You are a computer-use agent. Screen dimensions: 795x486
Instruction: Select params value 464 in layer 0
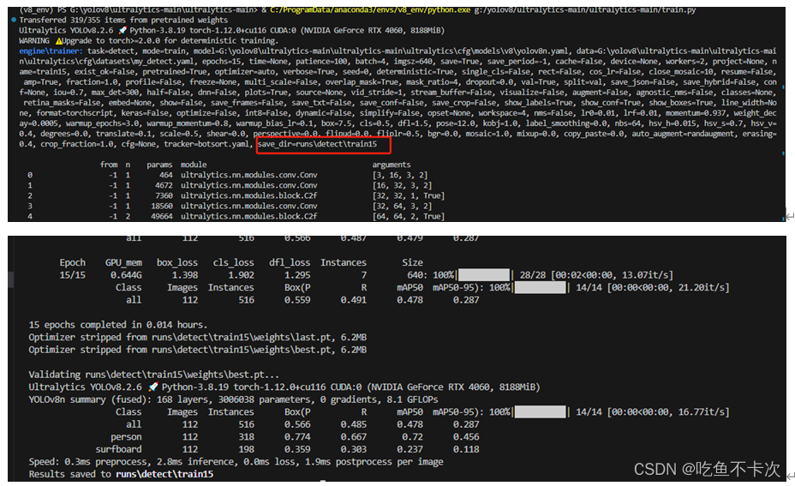tap(166, 175)
